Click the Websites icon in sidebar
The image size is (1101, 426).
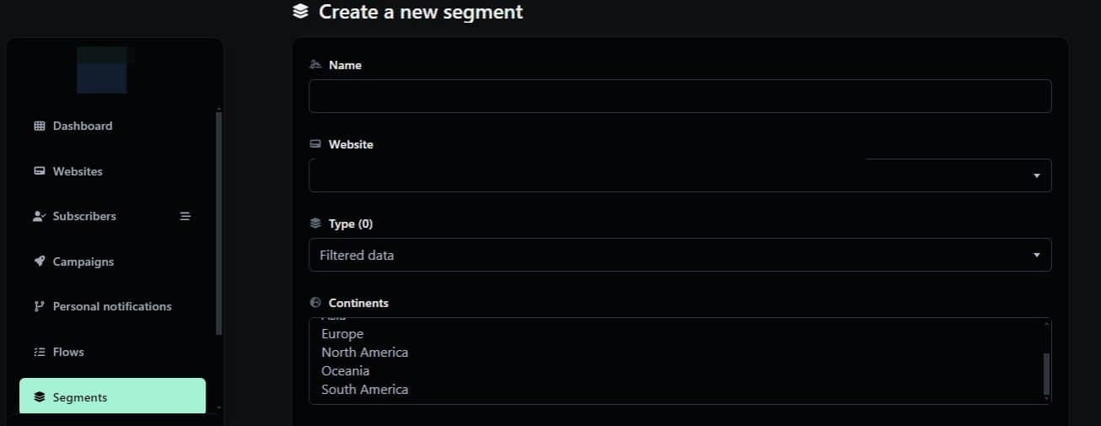coord(39,171)
